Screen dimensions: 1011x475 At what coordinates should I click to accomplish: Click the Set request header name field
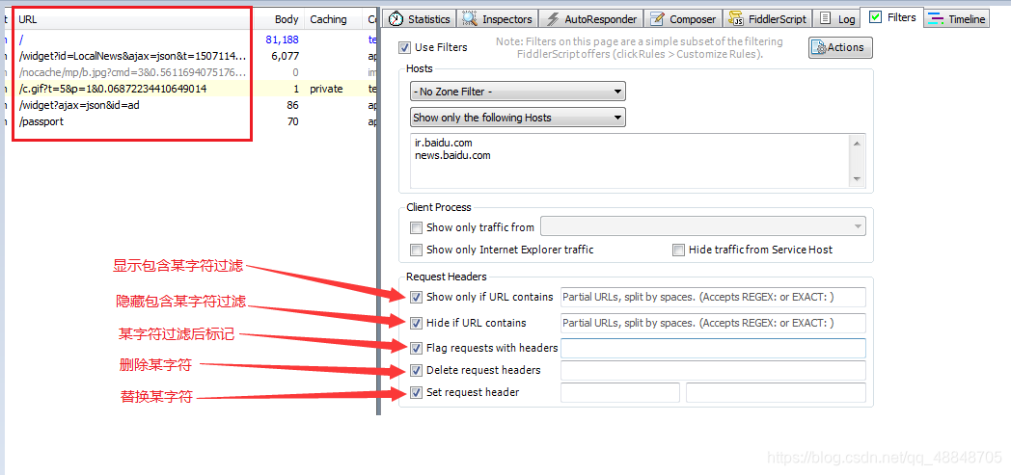pyautogui.click(x=620, y=392)
